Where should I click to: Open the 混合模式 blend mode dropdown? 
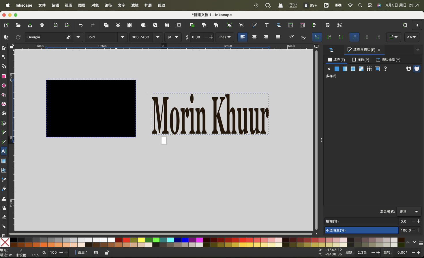coord(409,212)
